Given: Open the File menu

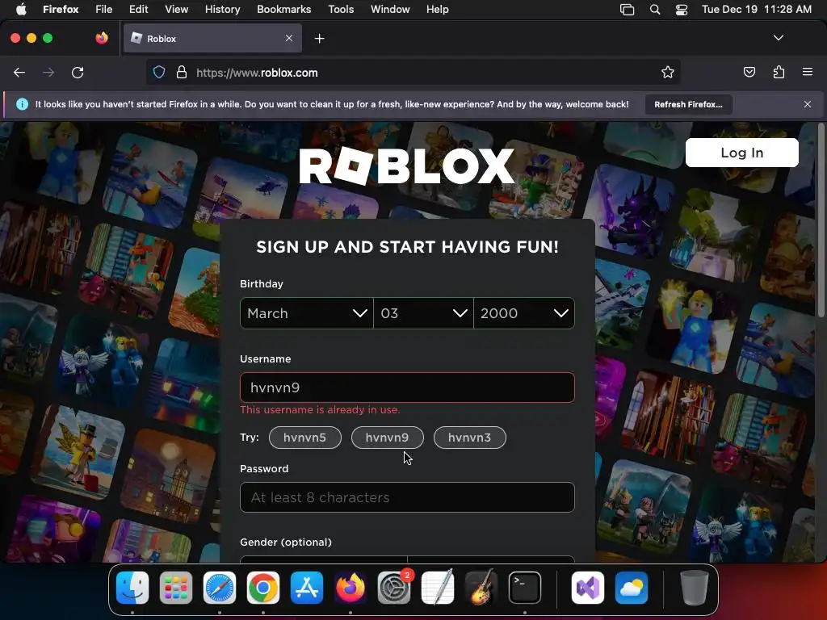Looking at the screenshot, I should 104,9.
